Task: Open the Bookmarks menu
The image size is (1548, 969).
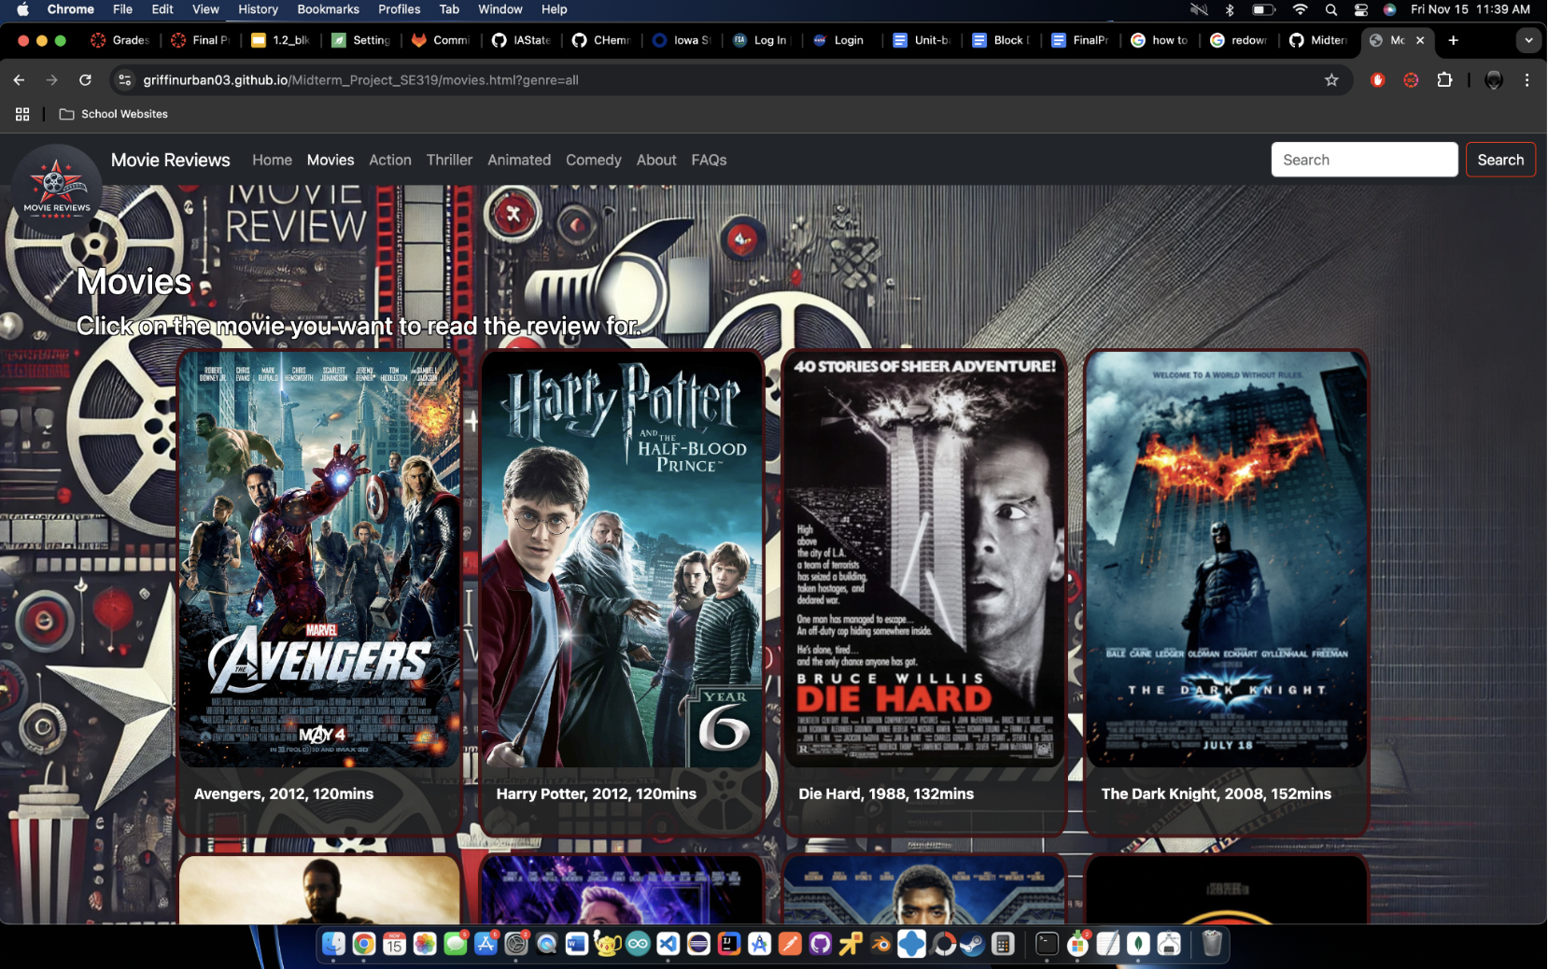Action: coord(328,9)
